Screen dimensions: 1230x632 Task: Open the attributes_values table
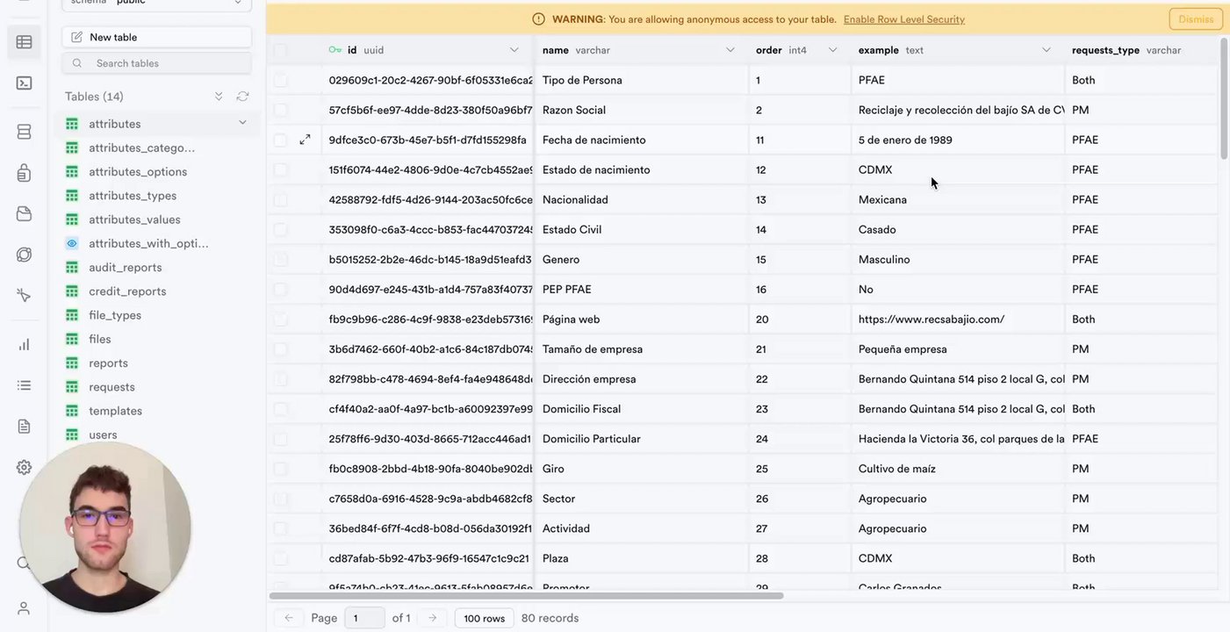click(x=134, y=219)
